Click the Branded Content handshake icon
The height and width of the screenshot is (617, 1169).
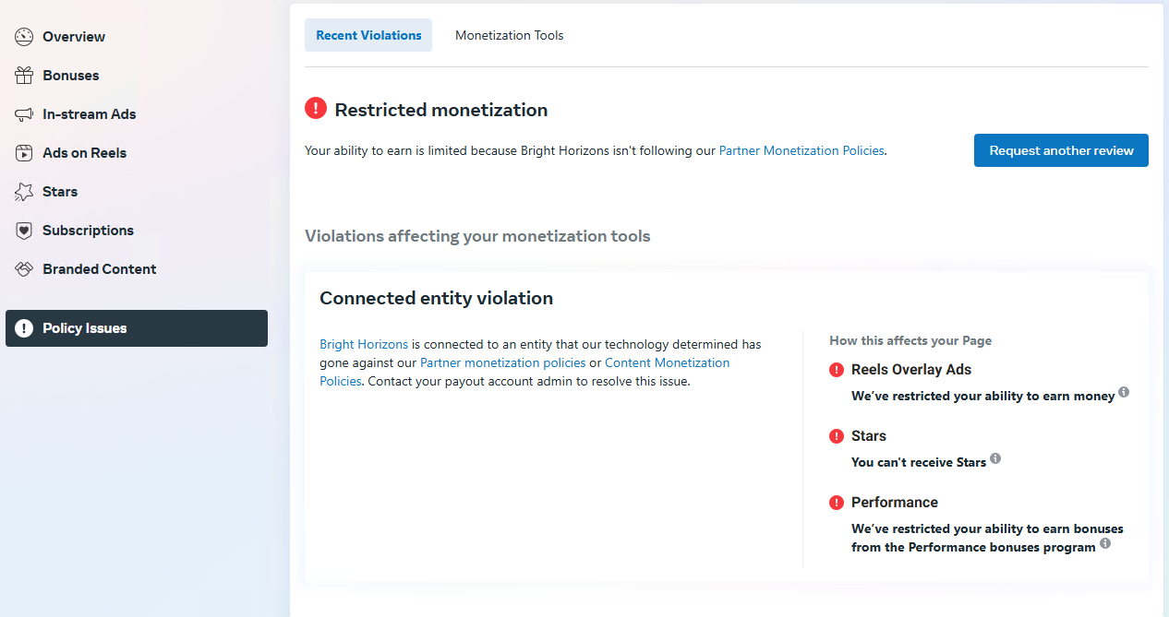click(24, 269)
